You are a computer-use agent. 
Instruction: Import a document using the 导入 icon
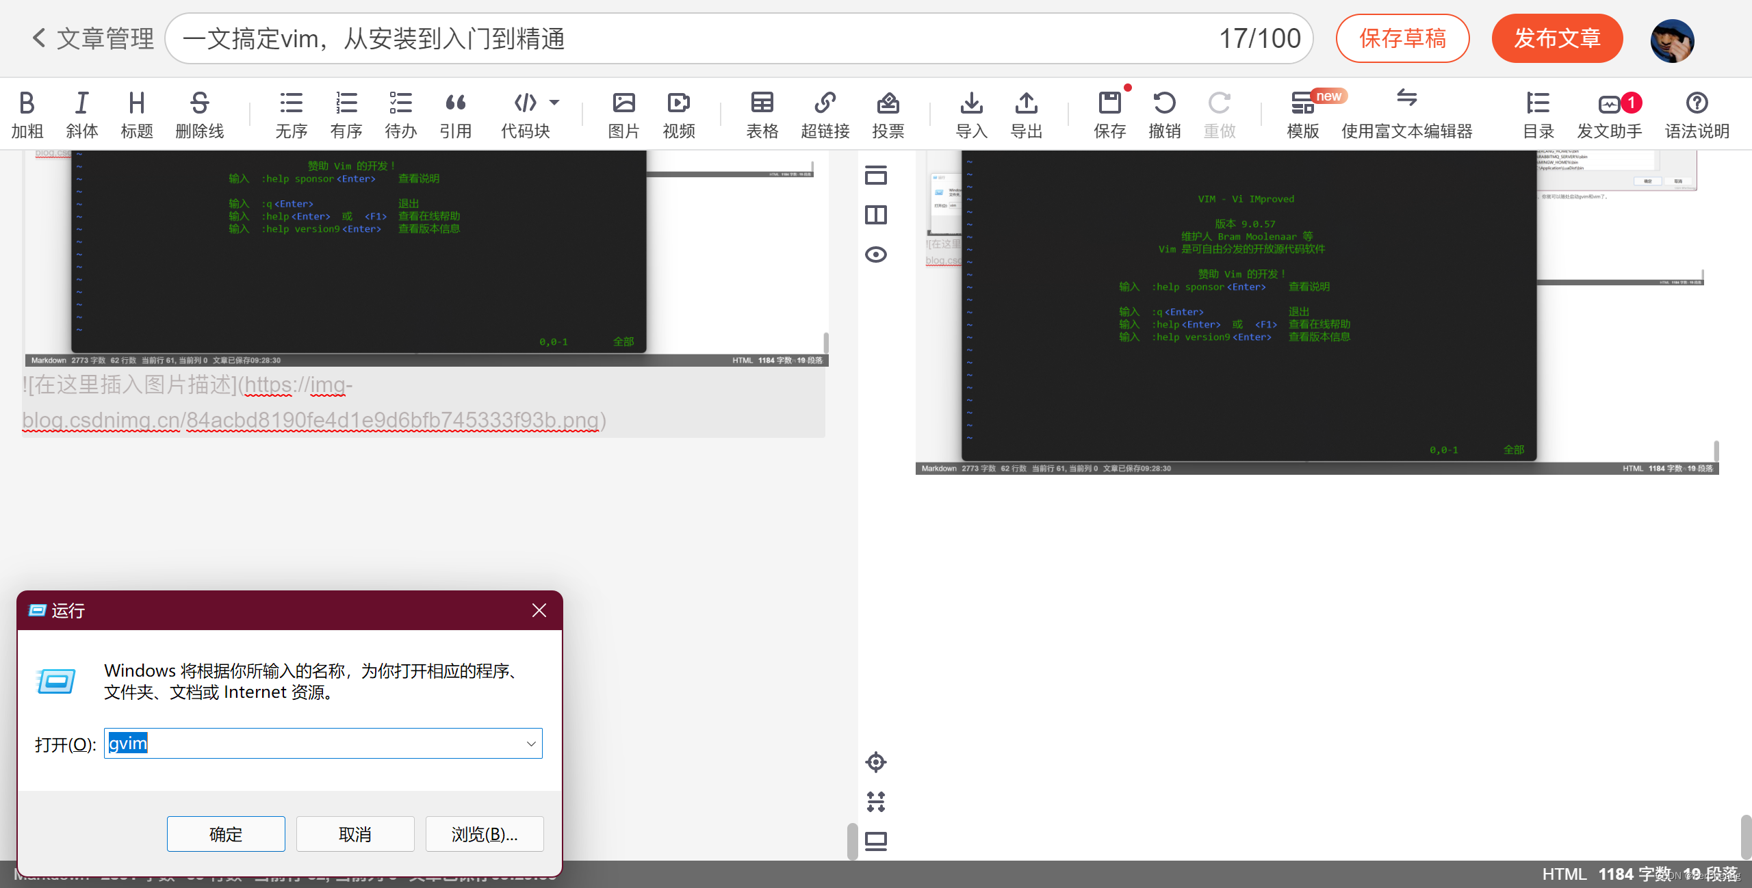tap(972, 113)
